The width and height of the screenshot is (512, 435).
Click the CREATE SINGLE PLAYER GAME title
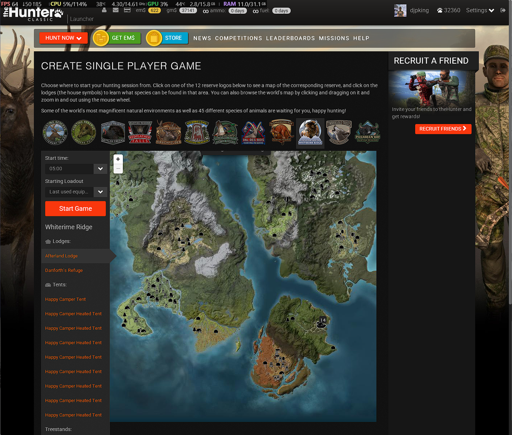pyautogui.click(x=121, y=66)
